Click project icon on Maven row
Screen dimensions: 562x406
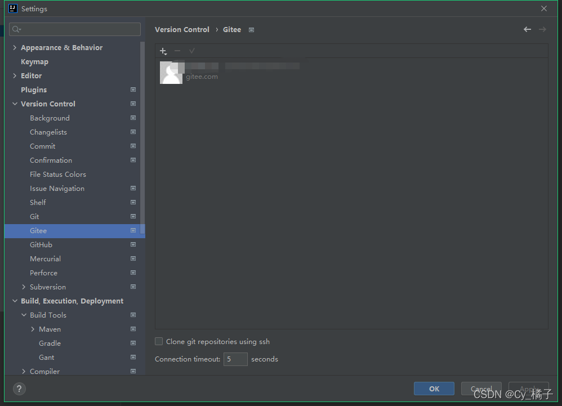133,329
